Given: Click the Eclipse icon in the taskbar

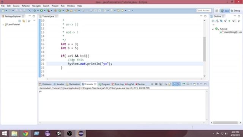Looking at the screenshot, I should (81, 134).
